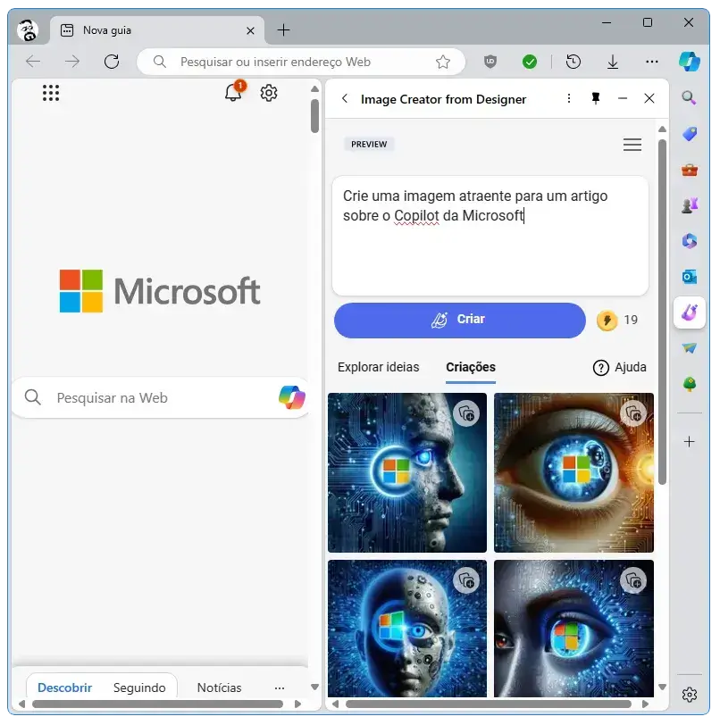
Task: Pin the Image Creator panel
Action: pyautogui.click(x=596, y=98)
